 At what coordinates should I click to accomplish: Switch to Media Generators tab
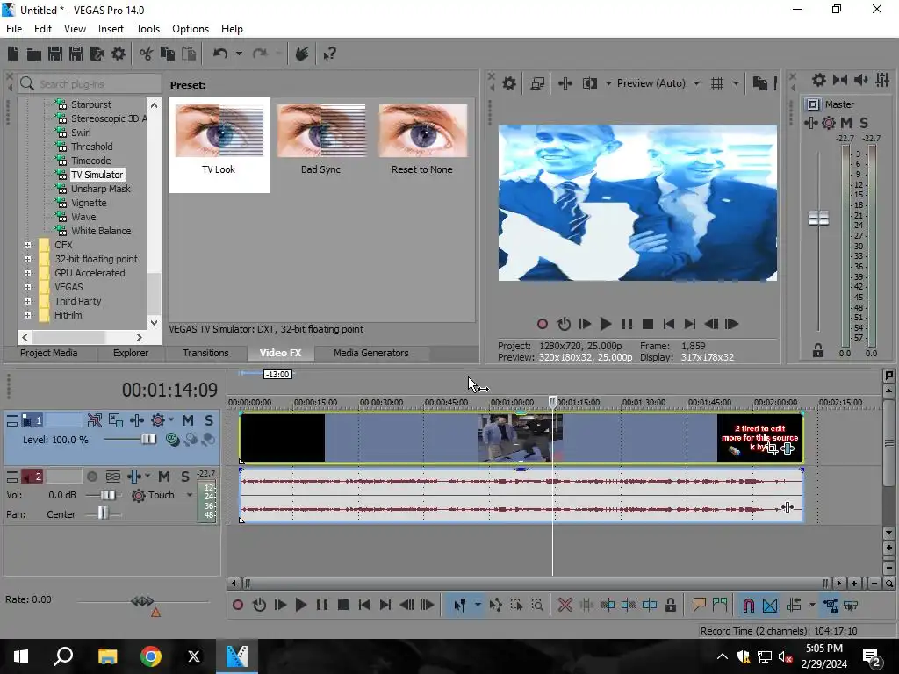pos(371,353)
